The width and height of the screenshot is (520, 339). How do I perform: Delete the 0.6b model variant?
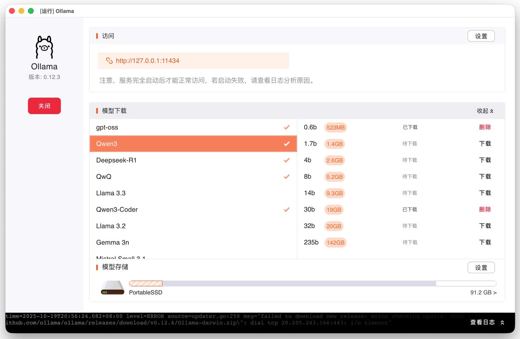coord(485,127)
